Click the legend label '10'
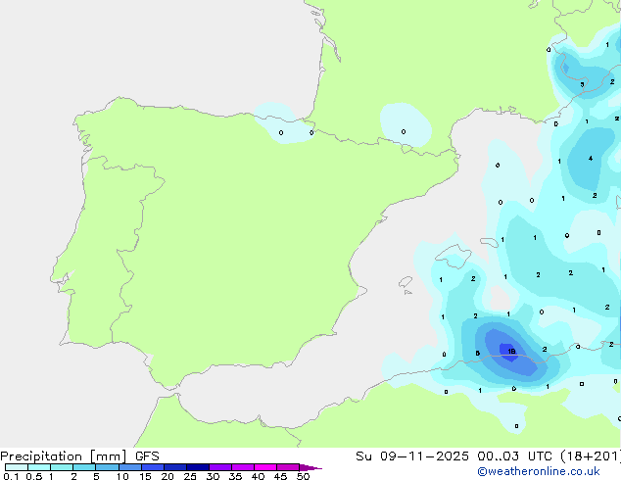This screenshot has width=621, height=480. tap(122, 476)
